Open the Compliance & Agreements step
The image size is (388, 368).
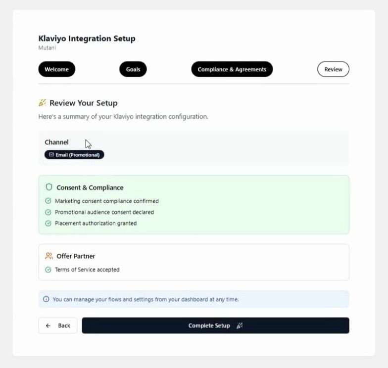coord(232,70)
